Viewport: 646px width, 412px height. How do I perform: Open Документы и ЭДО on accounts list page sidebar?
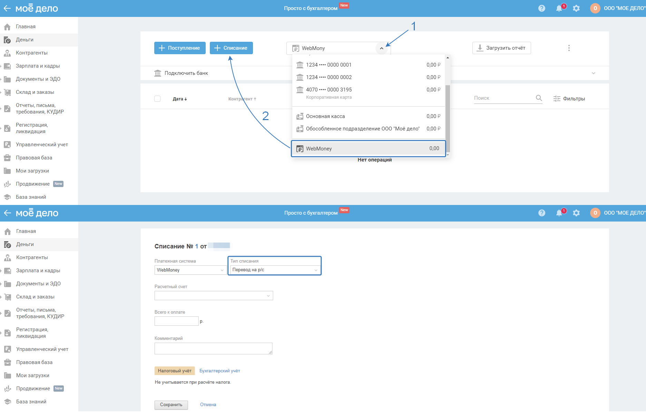click(38, 79)
